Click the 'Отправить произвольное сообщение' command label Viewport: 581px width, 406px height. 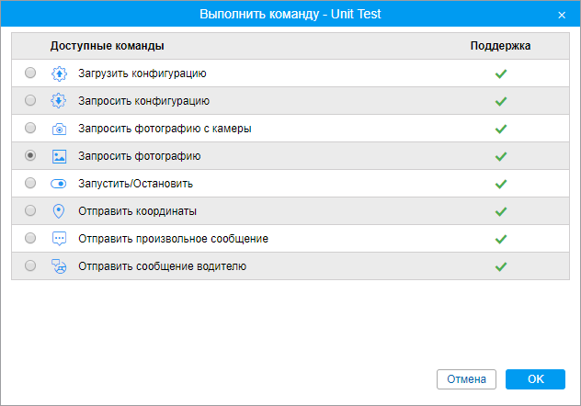pyautogui.click(x=173, y=239)
